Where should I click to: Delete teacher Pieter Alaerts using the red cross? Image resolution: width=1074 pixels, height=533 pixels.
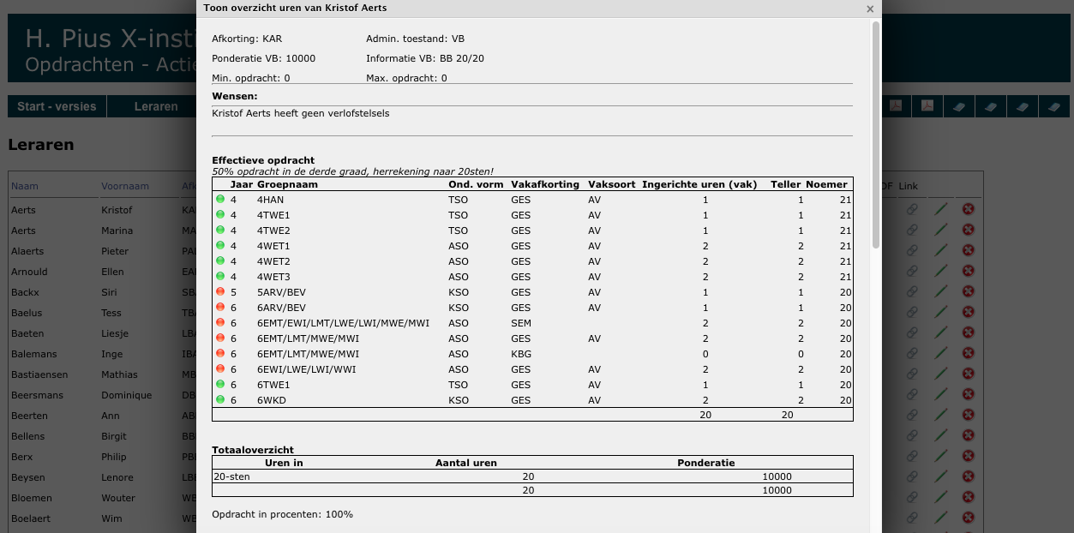(969, 250)
